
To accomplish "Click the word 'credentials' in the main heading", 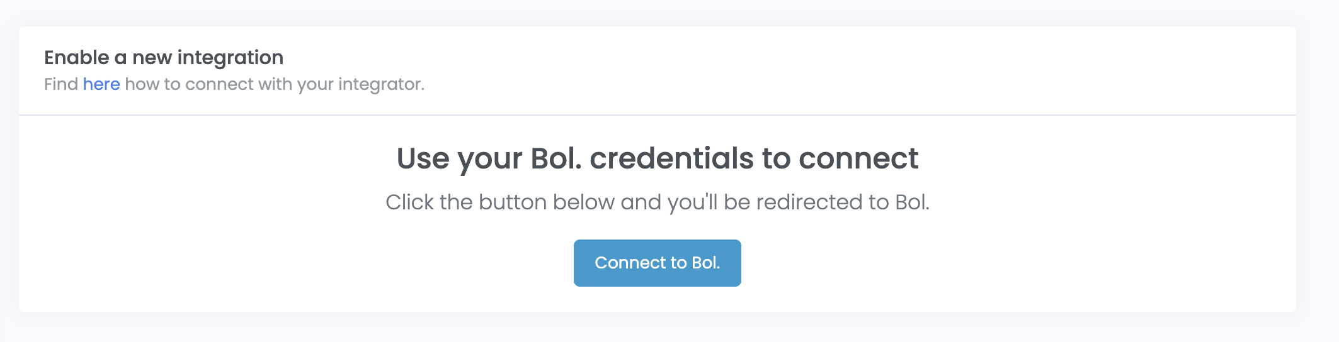I will point(671,158).
